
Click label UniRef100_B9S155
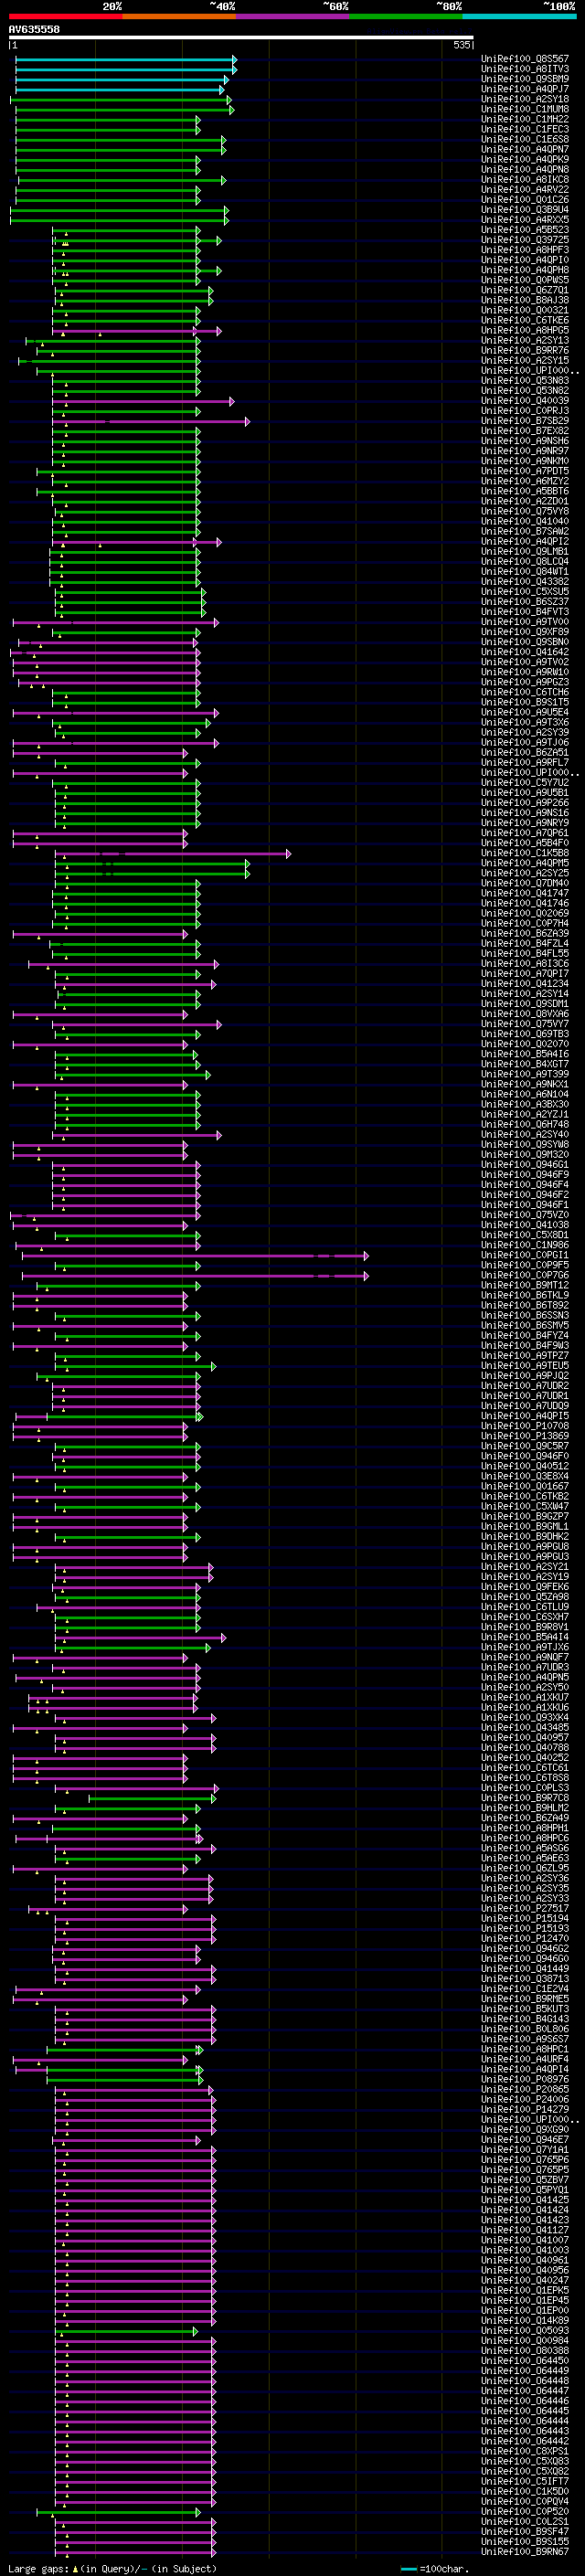pyautogui.click(x=525, y=2542)
